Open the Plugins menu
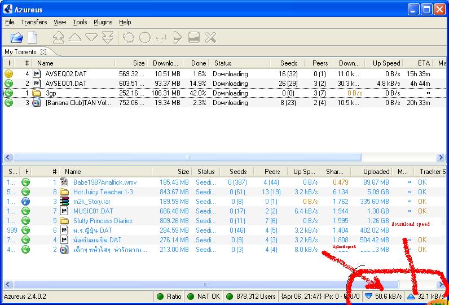Screen dimensions: 449x305 (x=103, y=22)
